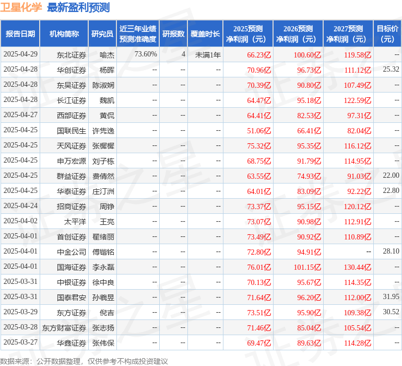Click the 2026预测净利润 header
Viewport: 402px width, 366px height.
pos(298,33)
